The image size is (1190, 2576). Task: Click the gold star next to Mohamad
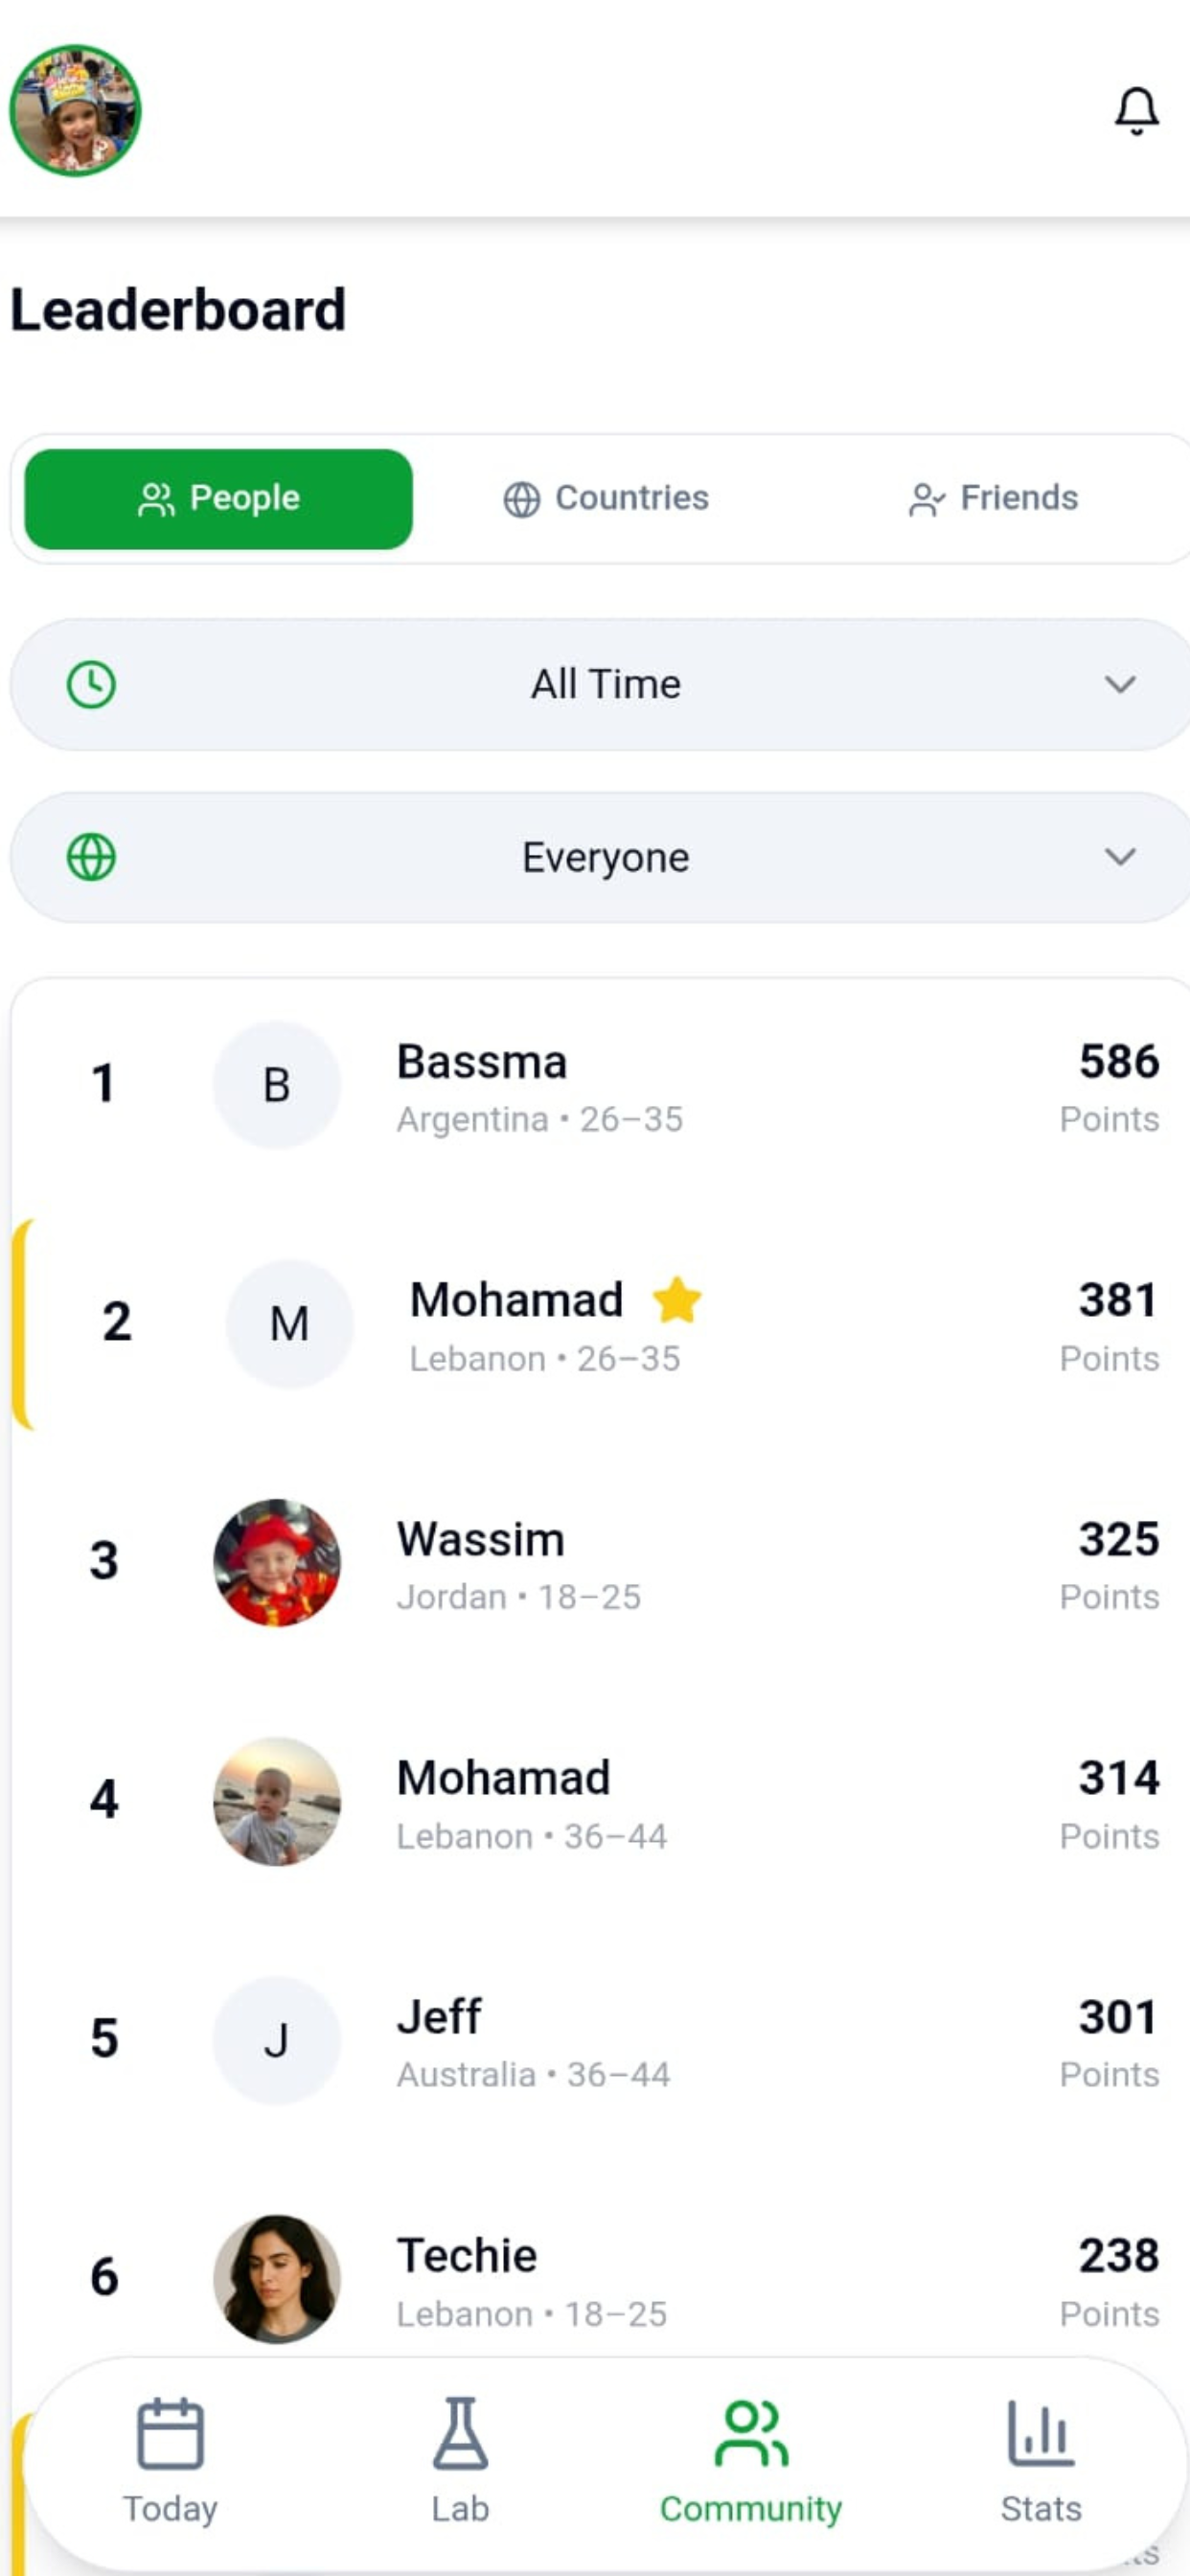click(677, 1300)
